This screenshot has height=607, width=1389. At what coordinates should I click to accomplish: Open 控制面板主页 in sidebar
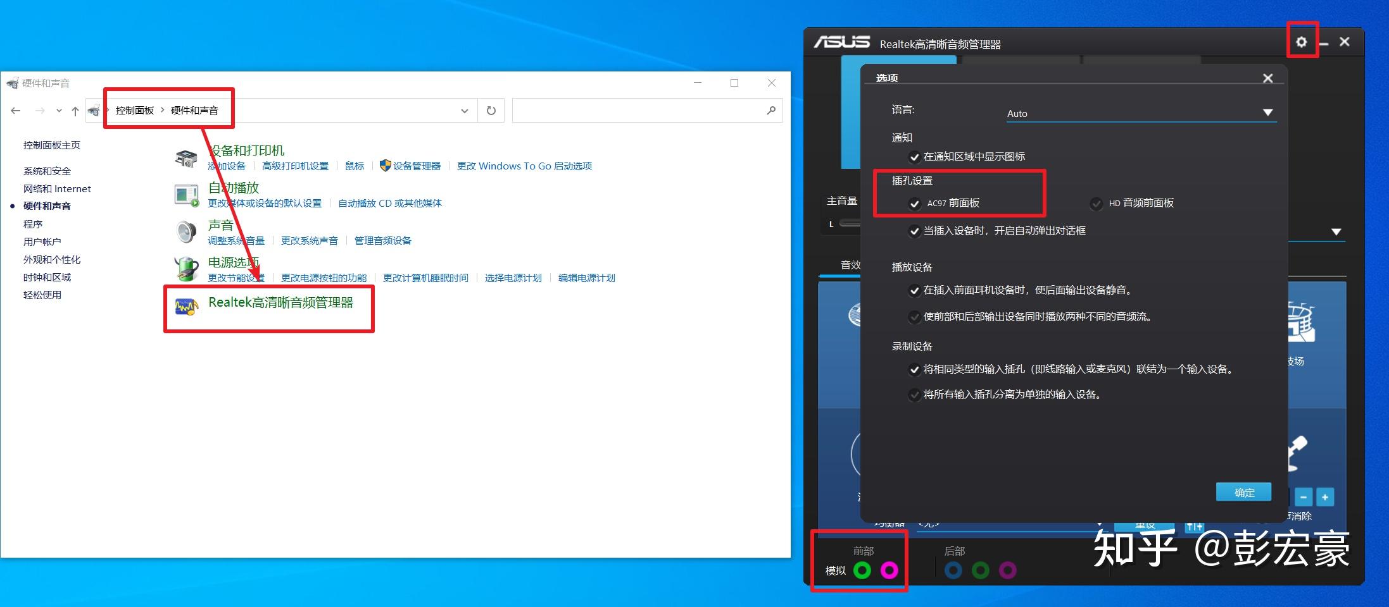click(52, 145)
